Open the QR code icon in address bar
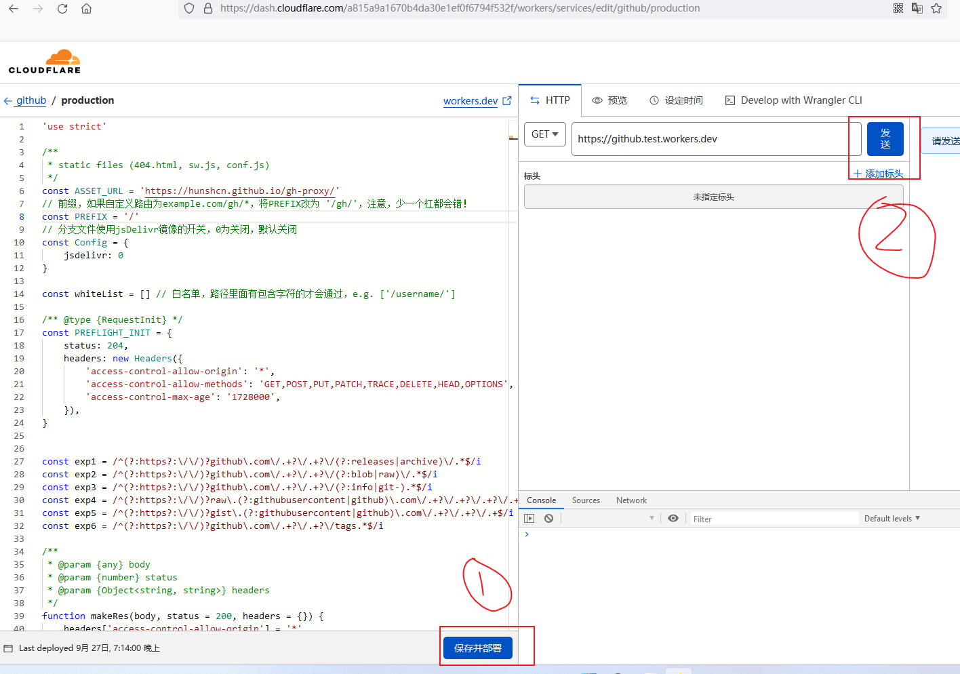 898,8
